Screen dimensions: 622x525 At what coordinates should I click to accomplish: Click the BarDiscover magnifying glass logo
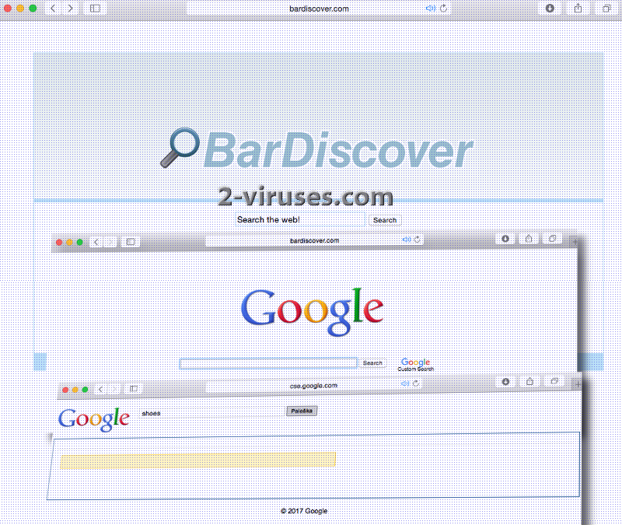[180, 148]
